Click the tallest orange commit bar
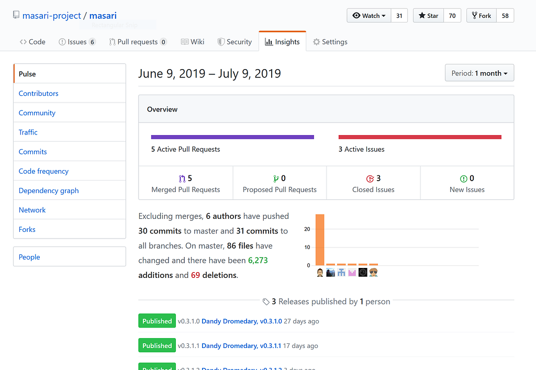The width and height of the screenshot is (536, 370). point(320,240)
